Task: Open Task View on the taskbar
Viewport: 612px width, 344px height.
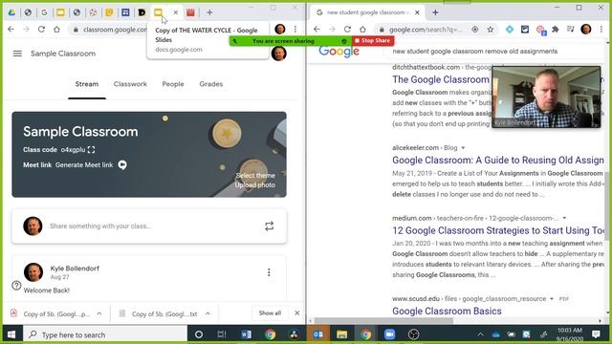Action: pos(222,334)
